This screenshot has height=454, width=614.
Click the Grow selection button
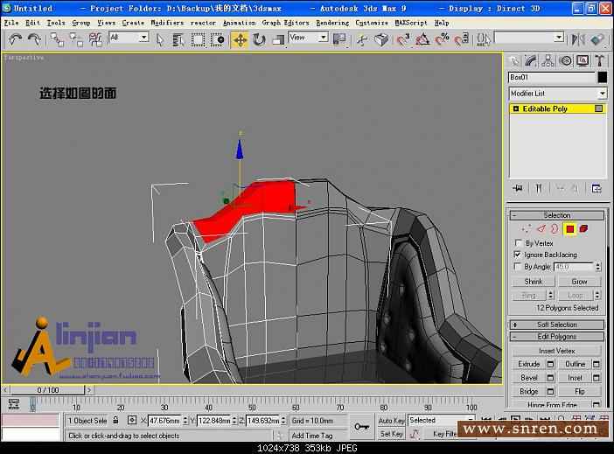pyautogui.click(x=579, y=282)
